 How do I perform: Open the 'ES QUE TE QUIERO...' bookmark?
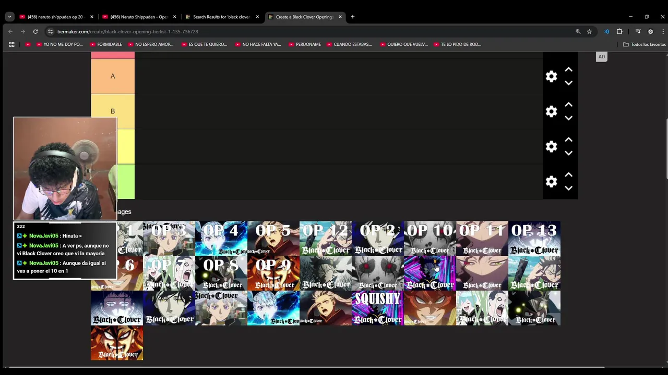(x=204, y=44)
